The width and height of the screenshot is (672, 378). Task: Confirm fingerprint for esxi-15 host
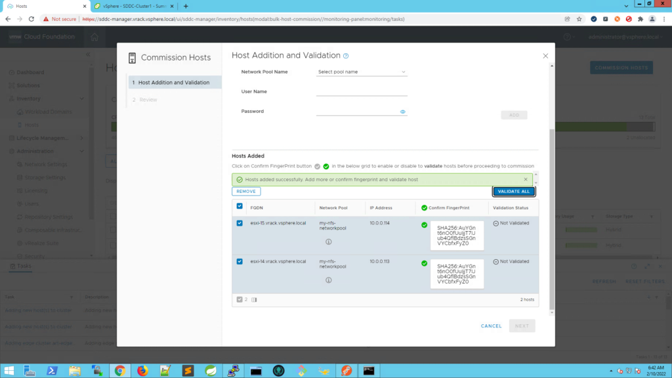pos(424,225)
